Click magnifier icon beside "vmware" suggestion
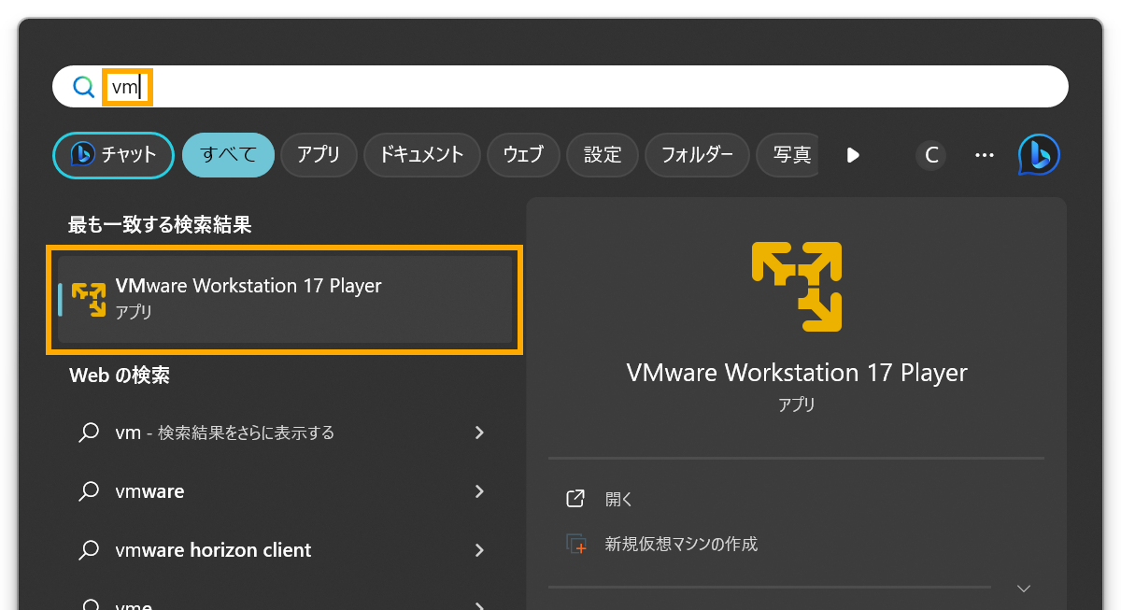 point(89,491)
